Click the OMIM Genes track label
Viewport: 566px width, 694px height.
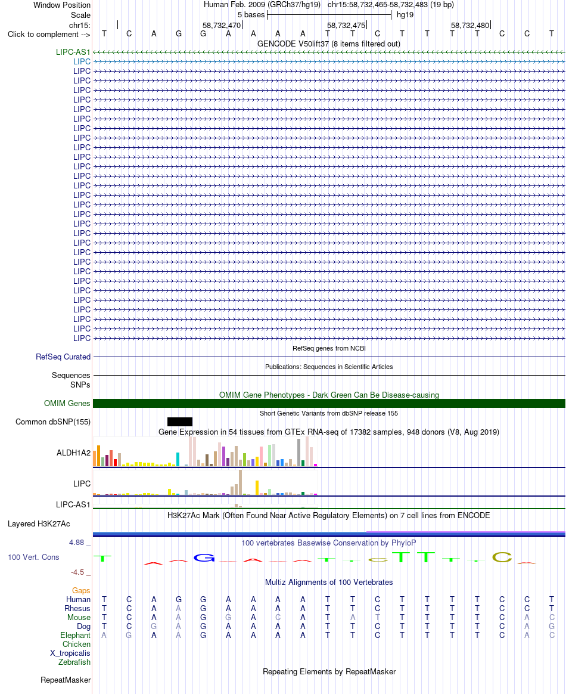67,403
